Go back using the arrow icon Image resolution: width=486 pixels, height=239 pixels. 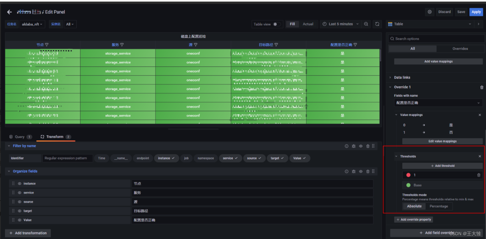tap(9, 12)
